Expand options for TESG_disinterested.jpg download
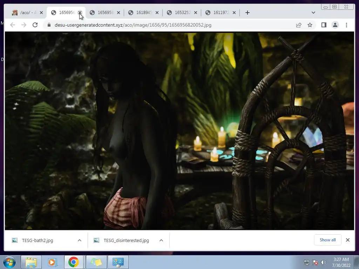The height and width of the screenshot is (269, 359). coord(161,240)
